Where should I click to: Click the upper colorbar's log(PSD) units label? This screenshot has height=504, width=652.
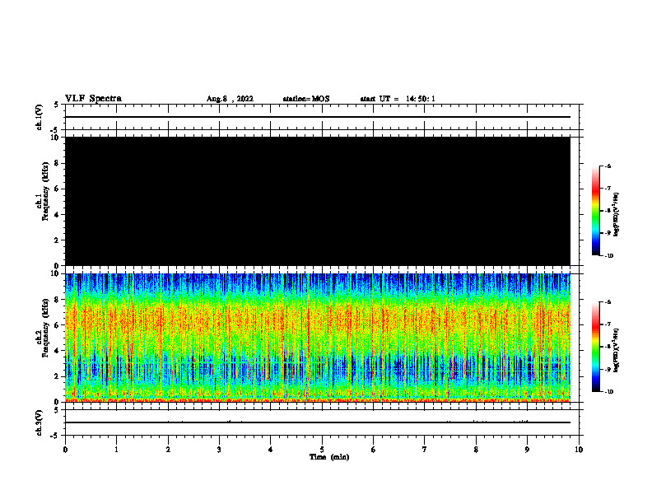(x=617, y=215)
